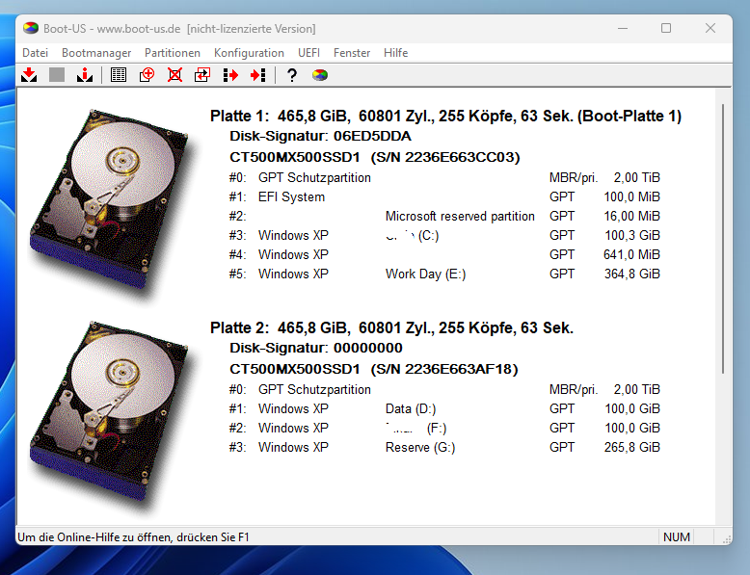The width and height of the screenshot is (750, 575).
Task: Open the Hilfe menu
Action: click(396, 53)
